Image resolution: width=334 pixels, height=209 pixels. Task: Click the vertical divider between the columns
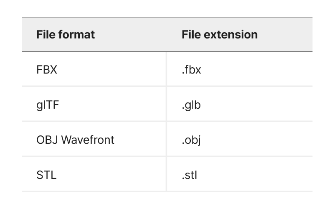(x=166, y=121)
